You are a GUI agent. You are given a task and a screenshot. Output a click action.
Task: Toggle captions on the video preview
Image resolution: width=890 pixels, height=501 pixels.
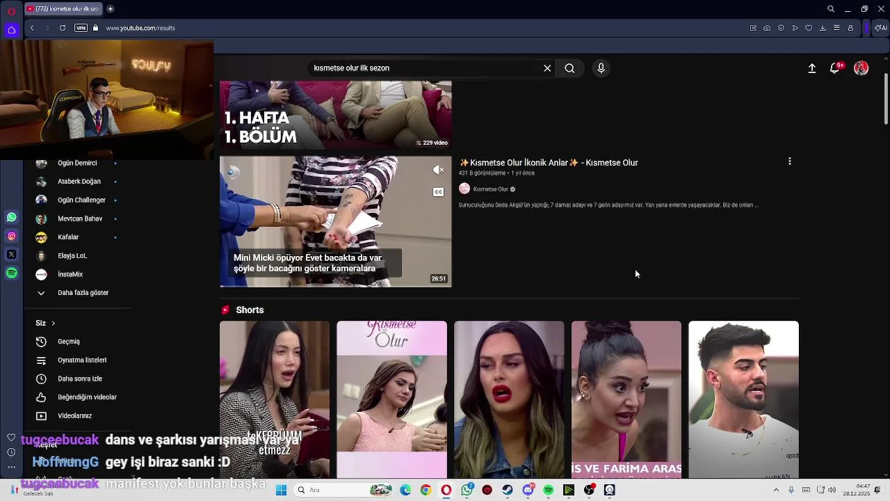pos(438,192)
